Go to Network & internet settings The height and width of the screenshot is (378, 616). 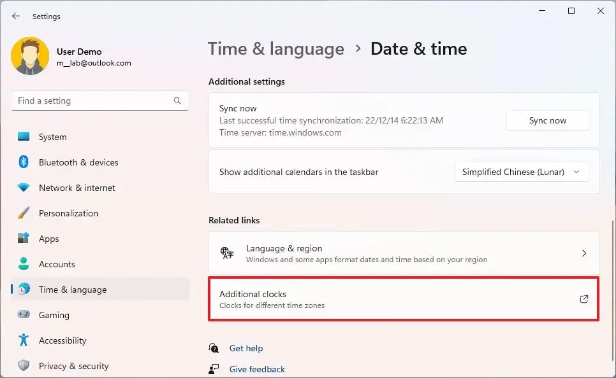100,188
